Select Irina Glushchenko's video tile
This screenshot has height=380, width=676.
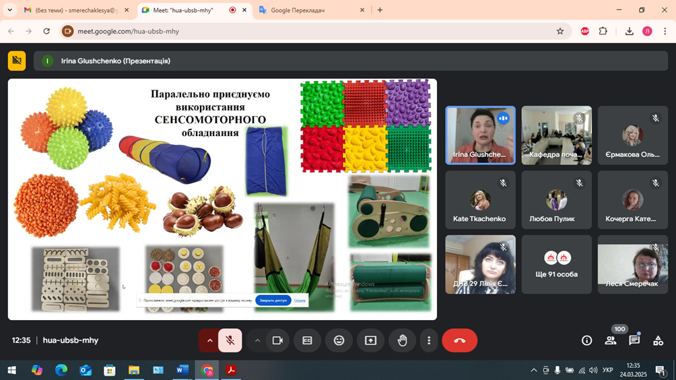480,135
